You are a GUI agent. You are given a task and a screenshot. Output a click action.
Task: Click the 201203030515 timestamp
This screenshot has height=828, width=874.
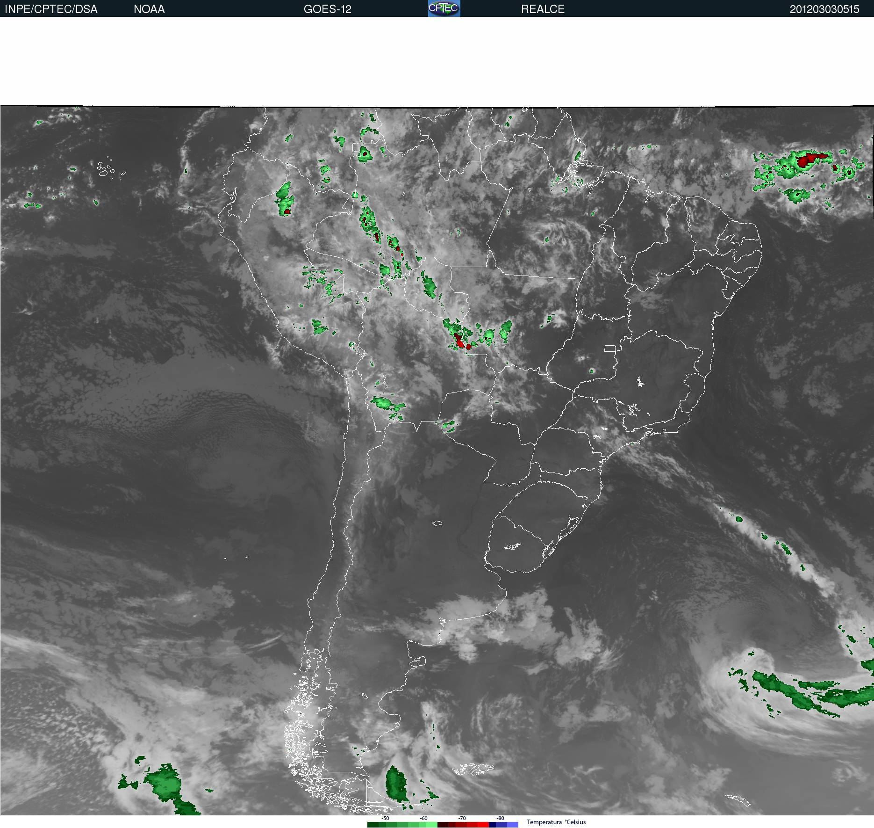(x=824, y=9)
